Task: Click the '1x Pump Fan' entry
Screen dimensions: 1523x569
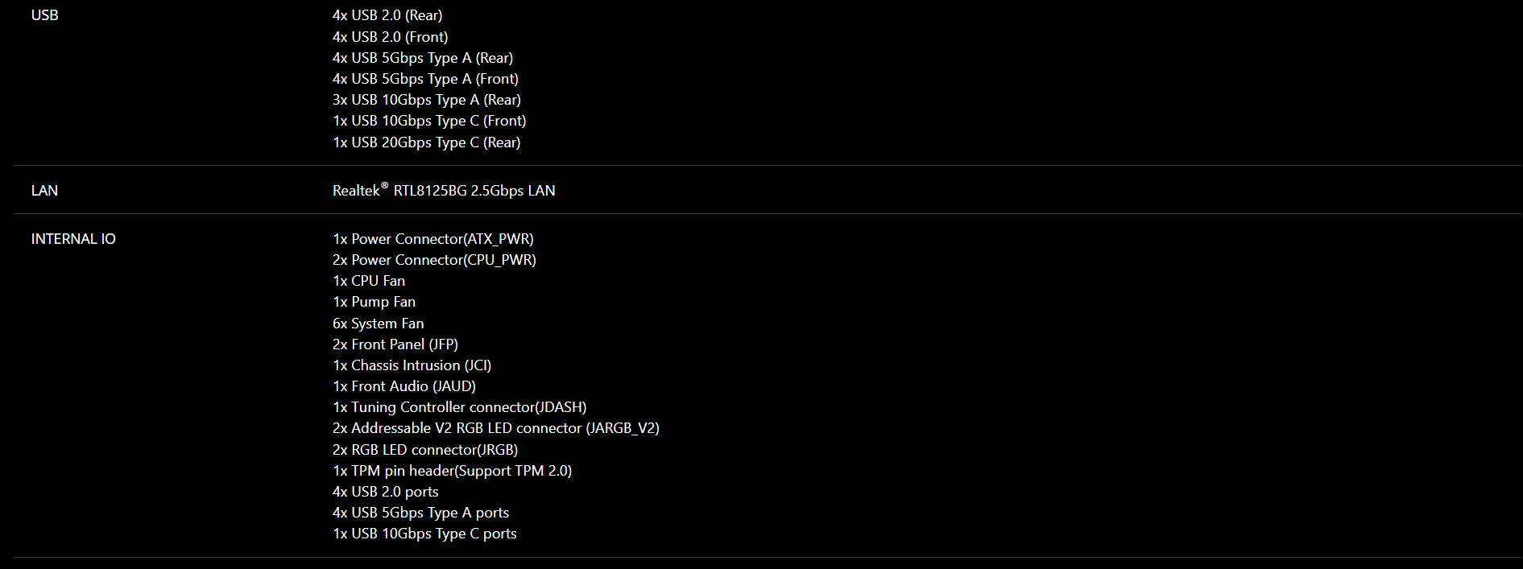Action: (375, 302)
